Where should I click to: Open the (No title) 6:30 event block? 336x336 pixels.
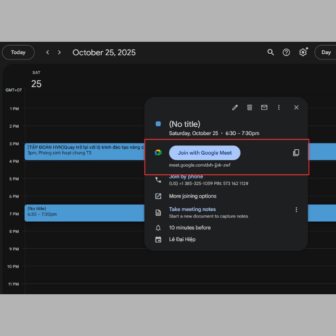point(84,213)
